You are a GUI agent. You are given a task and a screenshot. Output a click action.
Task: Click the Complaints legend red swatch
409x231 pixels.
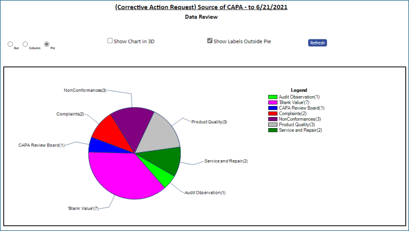[273, 113]
